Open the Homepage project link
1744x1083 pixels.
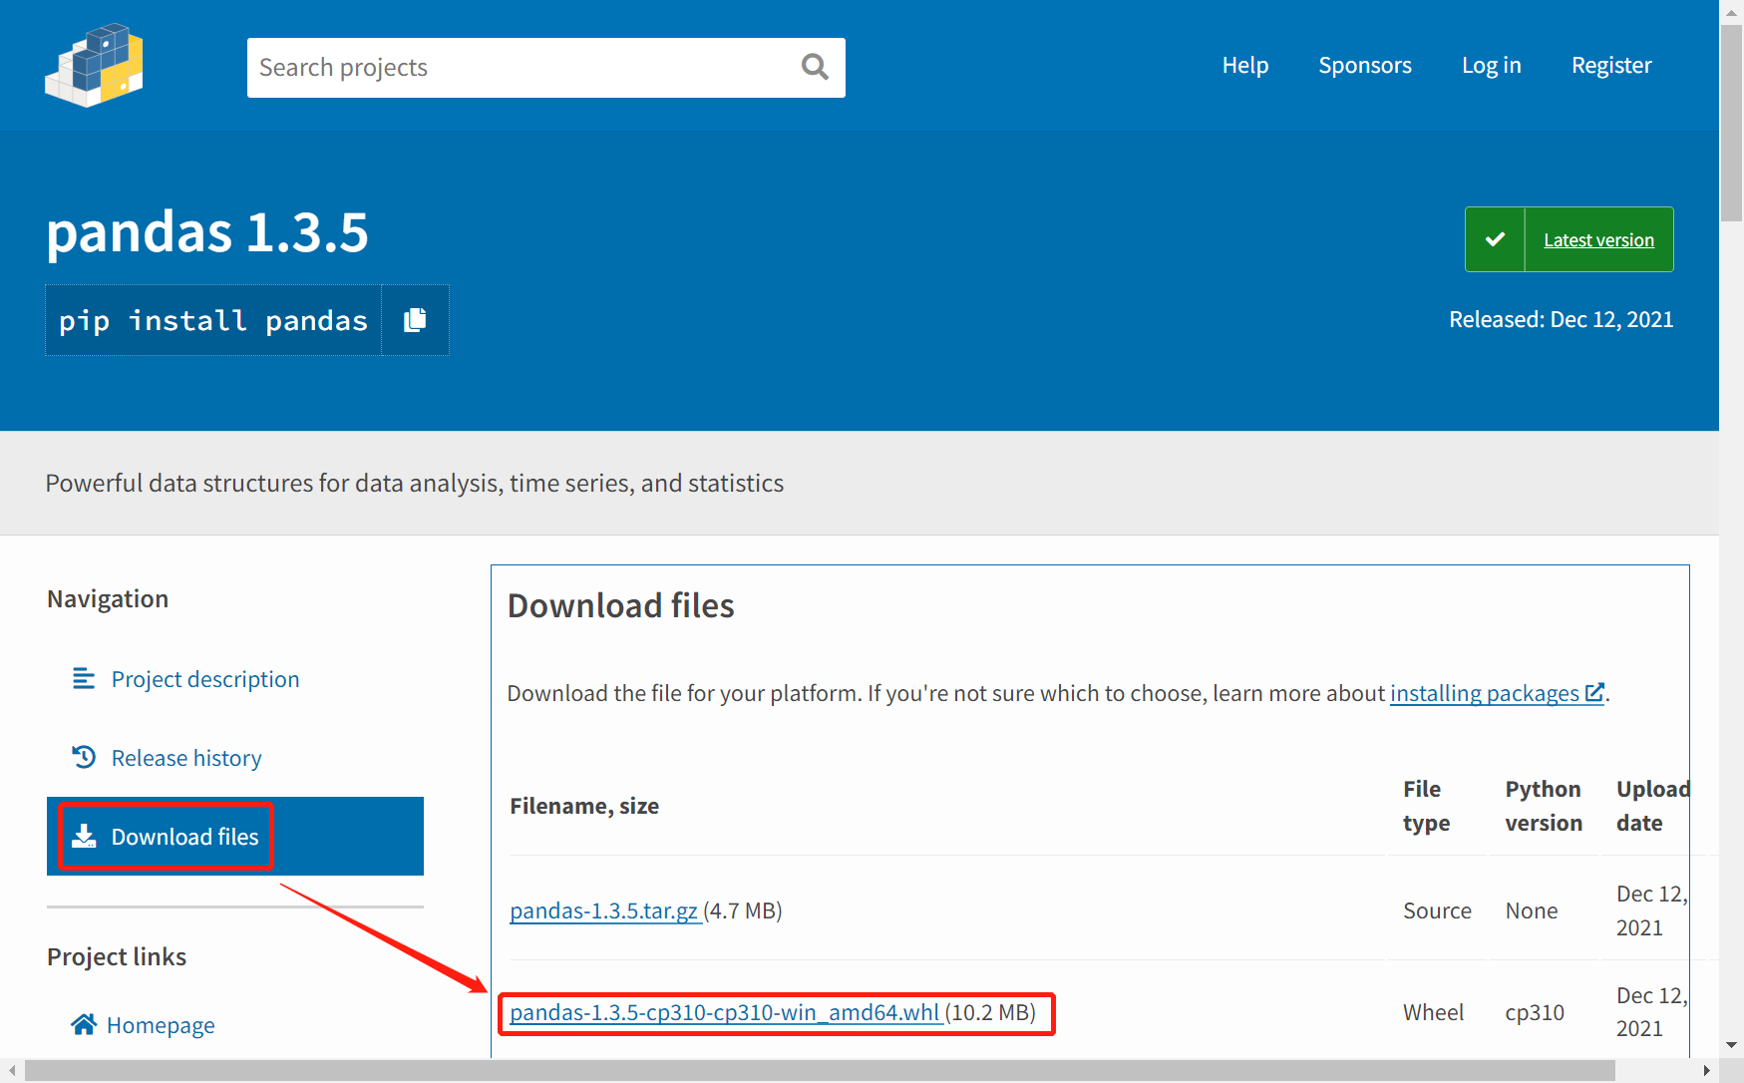161,1025
